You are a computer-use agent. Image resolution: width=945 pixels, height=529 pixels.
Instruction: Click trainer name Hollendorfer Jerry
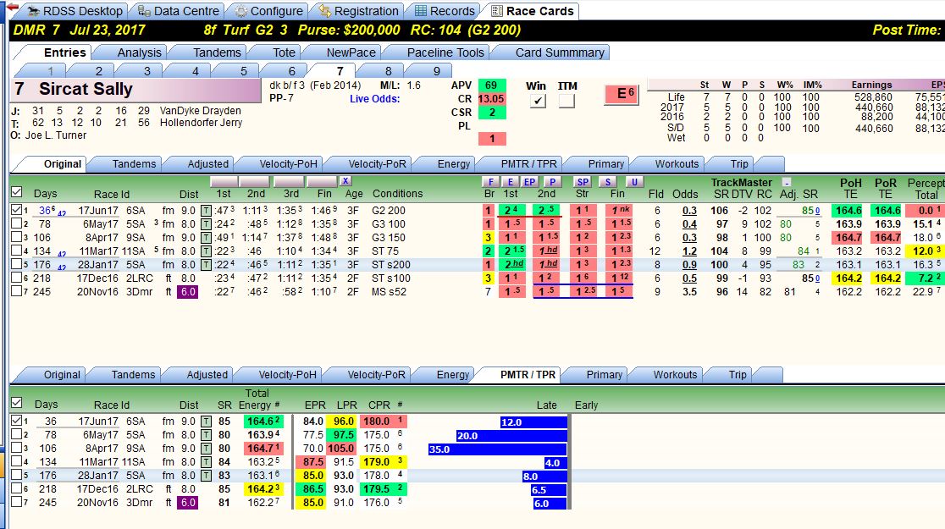(201, 123)
